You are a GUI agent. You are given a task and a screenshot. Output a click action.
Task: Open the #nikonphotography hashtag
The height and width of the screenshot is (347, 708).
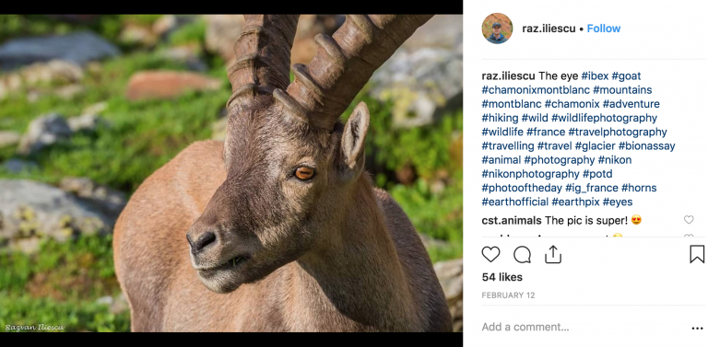click(531, 174)
